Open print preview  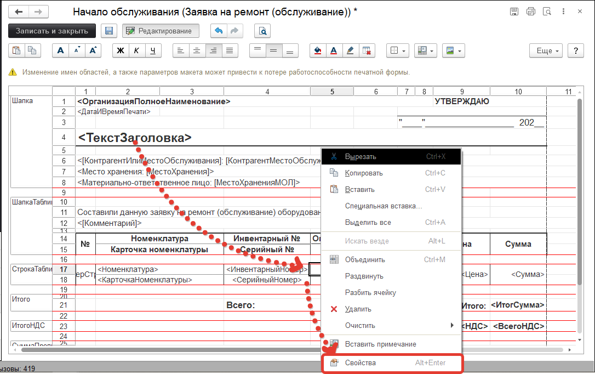point(262,31)
